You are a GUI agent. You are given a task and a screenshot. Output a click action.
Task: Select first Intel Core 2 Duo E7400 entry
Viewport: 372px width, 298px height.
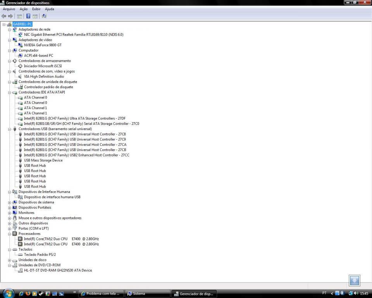click(x=62, y=239)
